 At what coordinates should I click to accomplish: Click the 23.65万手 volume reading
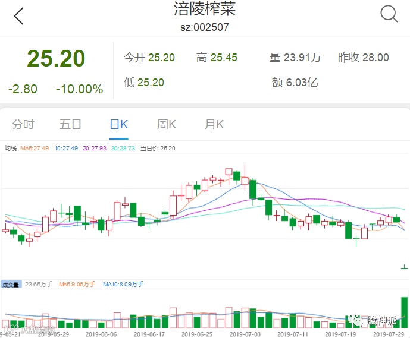pos(39,284)
